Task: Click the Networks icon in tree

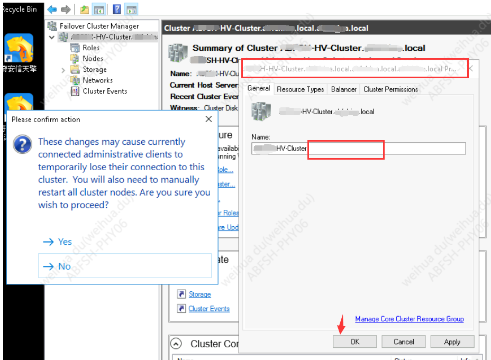Action: [75, 80]
